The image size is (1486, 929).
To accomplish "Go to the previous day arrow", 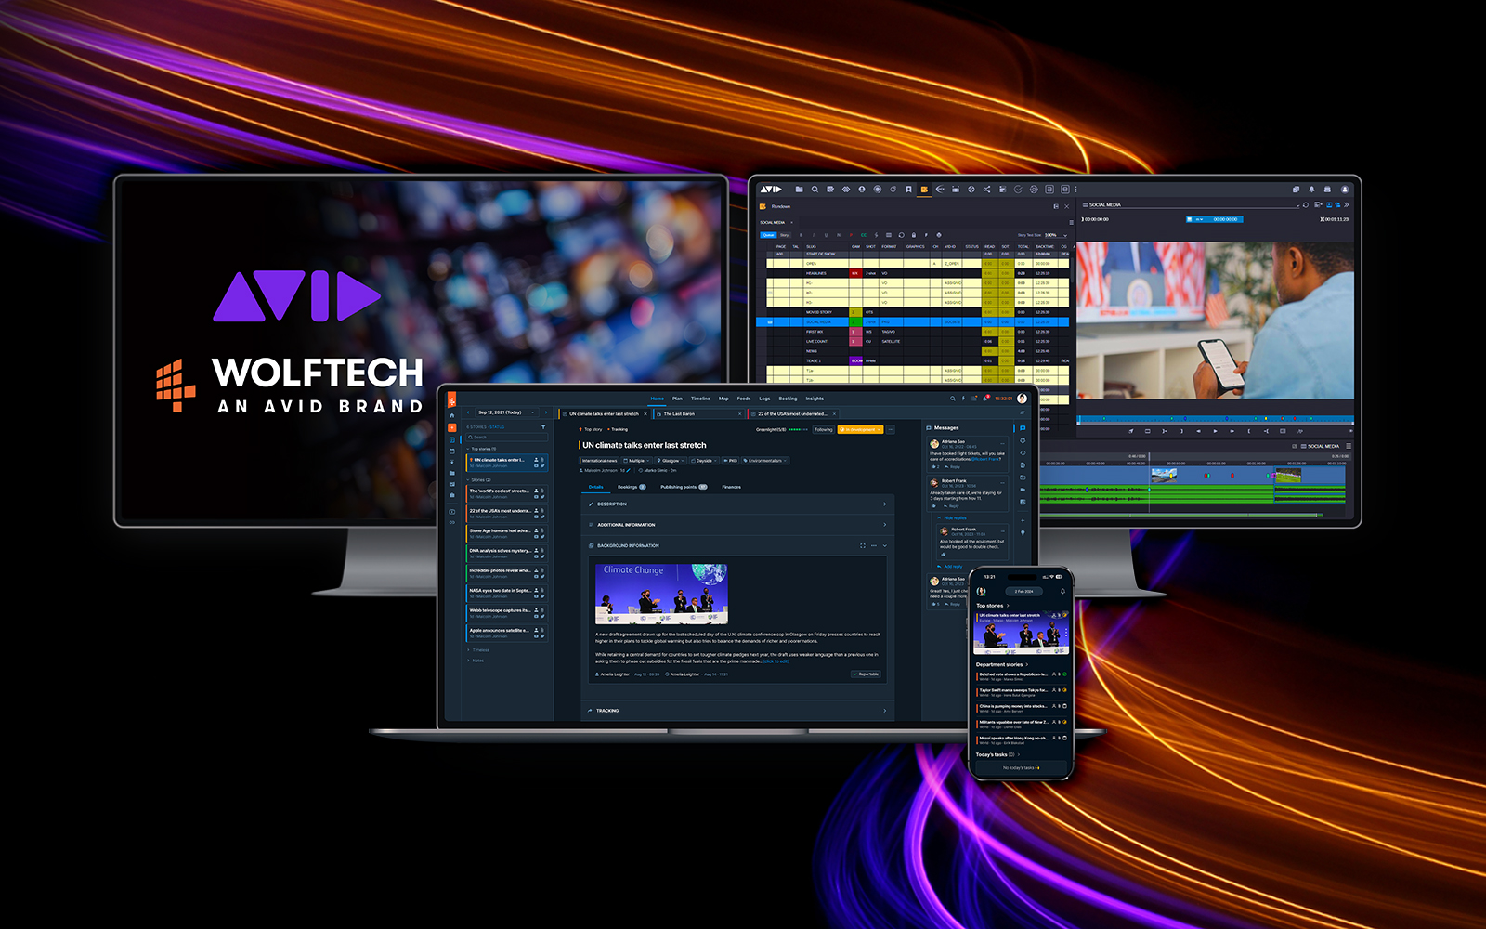I will [x=468, y=412].
